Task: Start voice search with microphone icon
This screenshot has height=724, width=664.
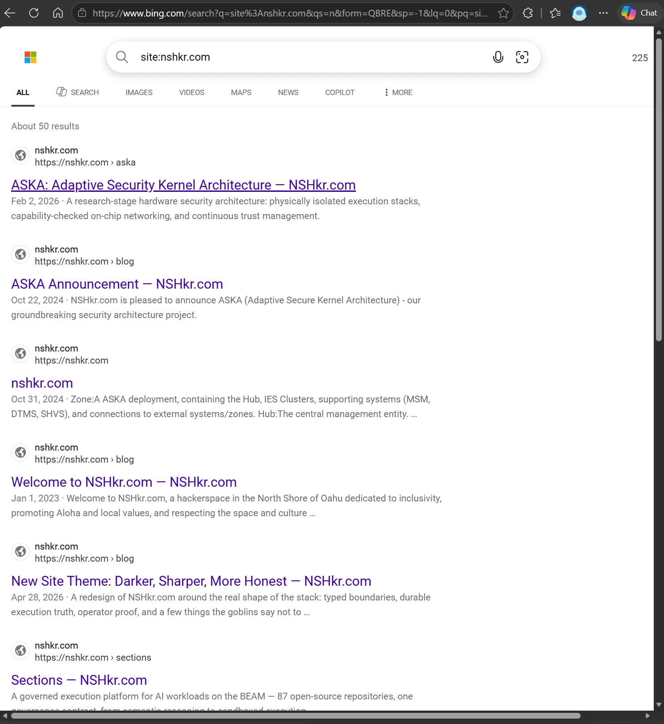Action: (x=498, y=57)
